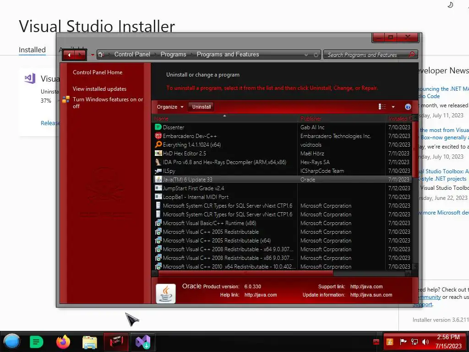Viewport: 469px width, 352px height.
Task: Click the large Java logo in details pane
Action: point(166,293)
